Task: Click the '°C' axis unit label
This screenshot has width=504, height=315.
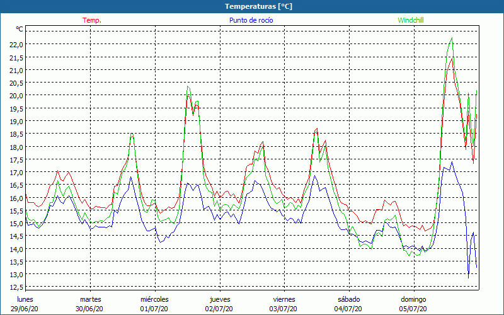Action: [20, 29]
